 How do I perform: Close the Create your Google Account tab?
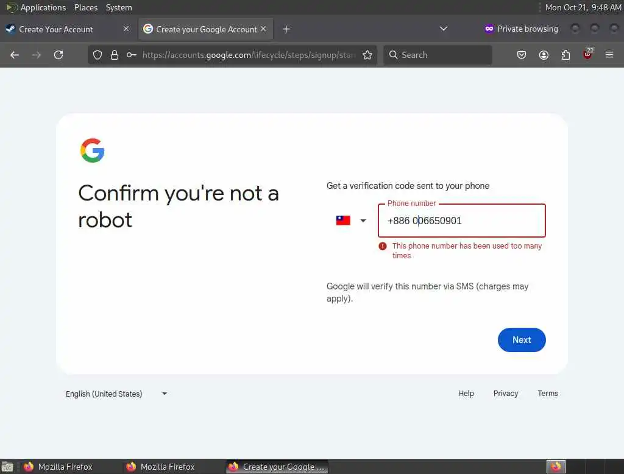click(x=263, y=29)
